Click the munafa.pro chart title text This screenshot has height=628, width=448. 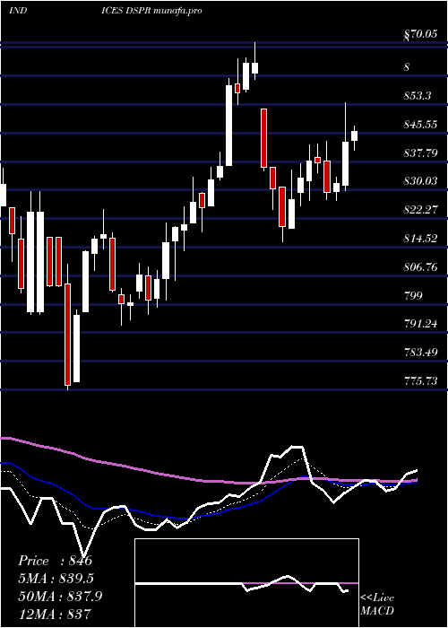[177, 11]
